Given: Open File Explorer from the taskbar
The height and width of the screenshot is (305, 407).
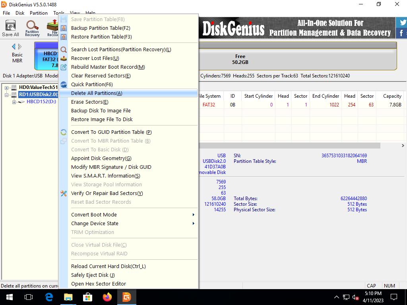Looking at the screenshot, I should point(68,297).
